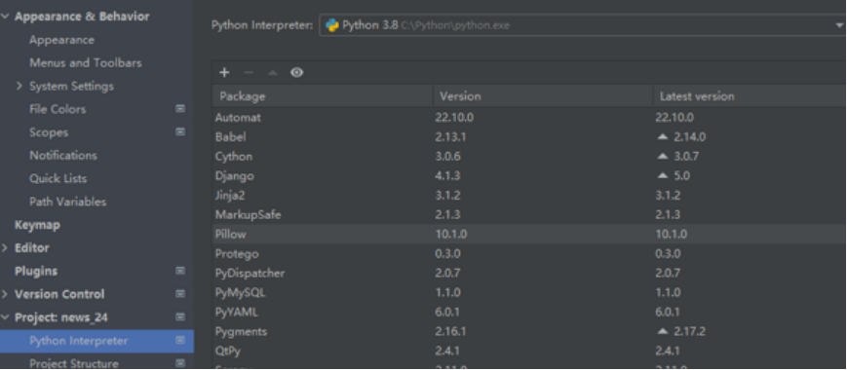
Task: Click the project-level icon beside Plugins
Action: click(x=180, y=271)
